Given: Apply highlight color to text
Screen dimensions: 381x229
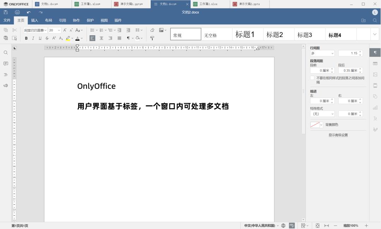Looking at the screenshot, I should click(67, 38).
